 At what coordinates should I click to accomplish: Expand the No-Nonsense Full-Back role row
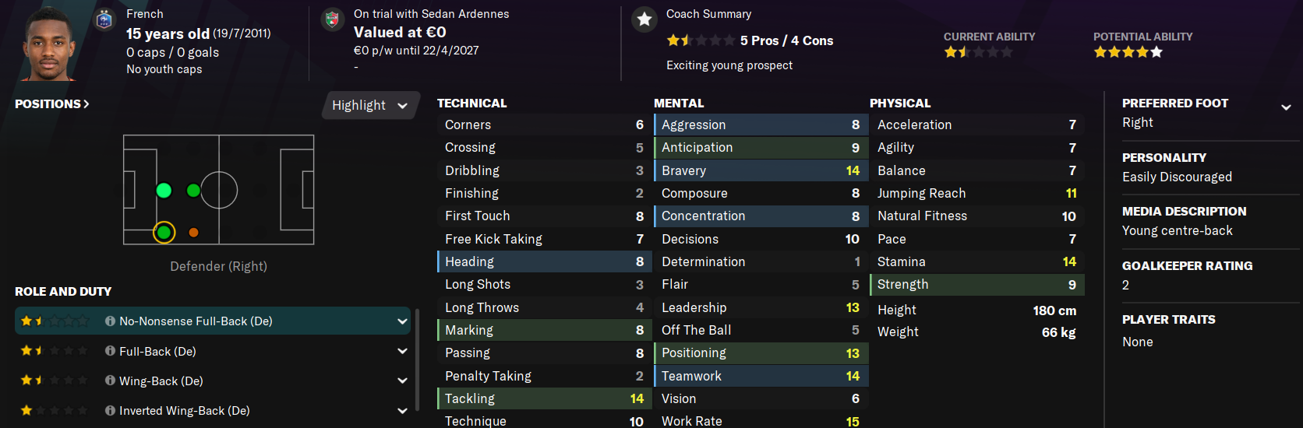(x=213, y=321)
